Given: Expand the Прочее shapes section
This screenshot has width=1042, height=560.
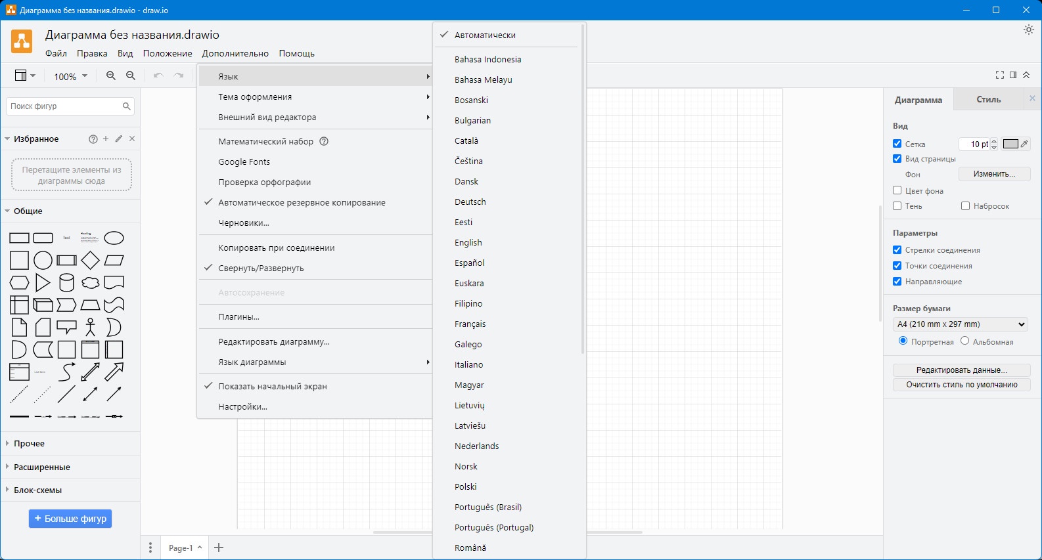Looking at the screenshot, I should click(70, 443).
